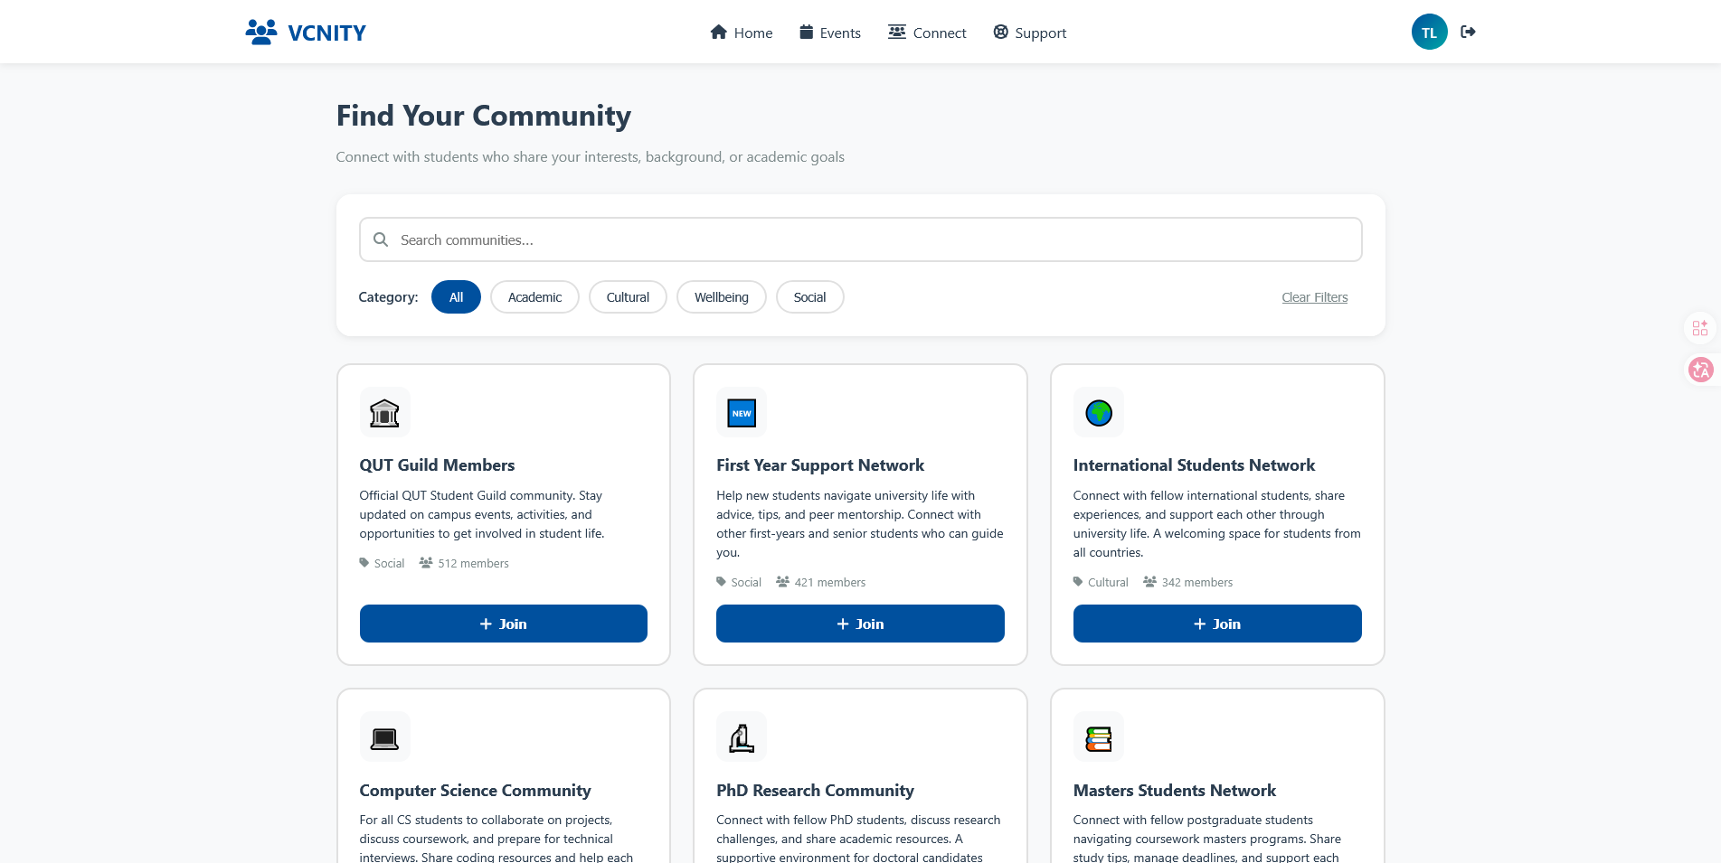The width and height of the screenshot is (1721, 863).
Task: Click Clear Filters link
Action: point(1314,297)
